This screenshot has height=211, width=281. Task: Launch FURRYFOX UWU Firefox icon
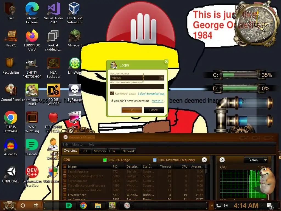pos(32,40)
